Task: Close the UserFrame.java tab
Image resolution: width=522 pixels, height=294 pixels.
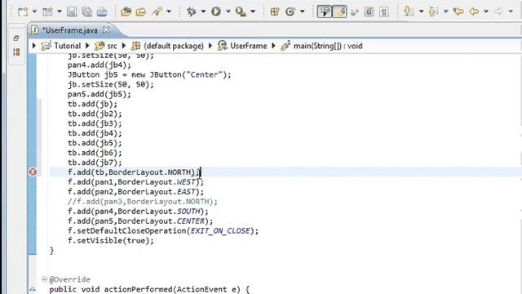Action: 106,30
